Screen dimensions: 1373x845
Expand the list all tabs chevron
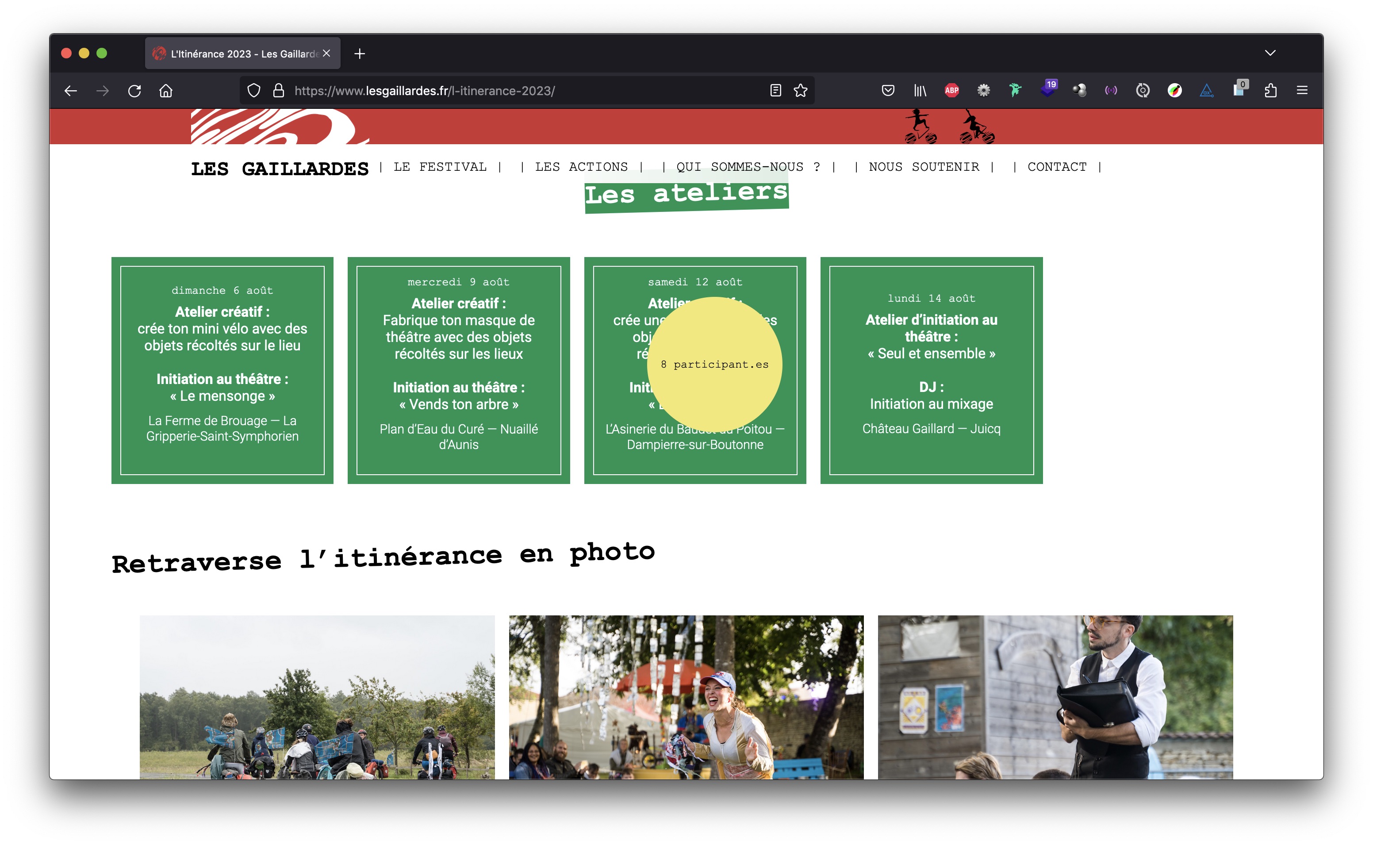[1270, 53]
